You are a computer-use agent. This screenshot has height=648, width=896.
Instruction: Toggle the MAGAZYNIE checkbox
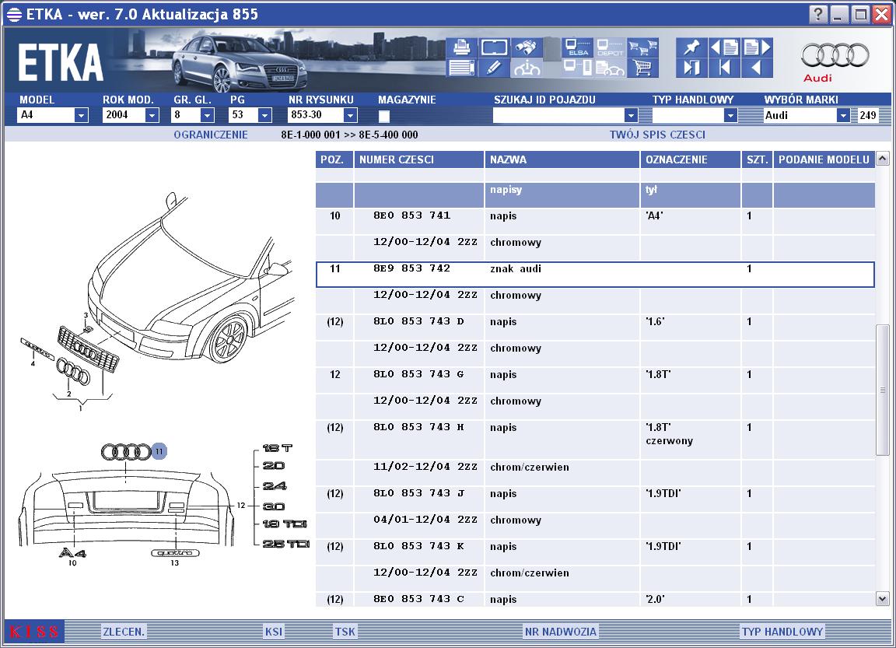[383, 116]
